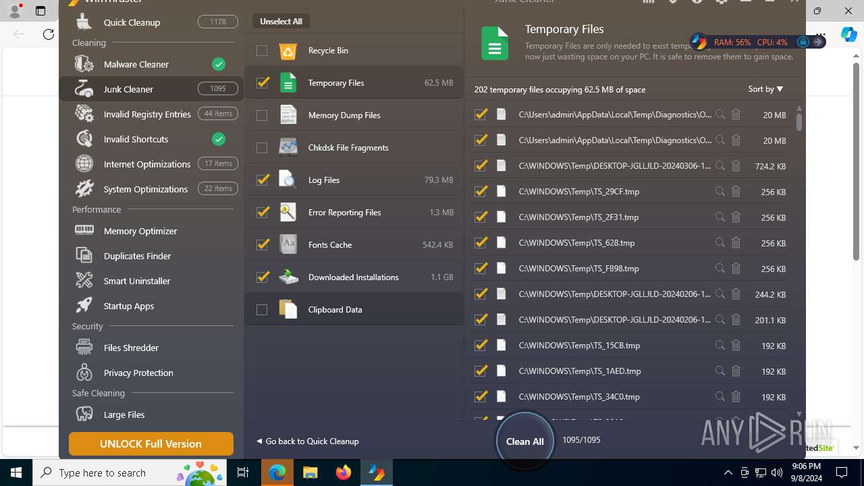This screenshot has height=486, width=864.
Task: Uncheck the Fonts Cache checkbox
Action: pyautogui.click(x=263, y=245)
